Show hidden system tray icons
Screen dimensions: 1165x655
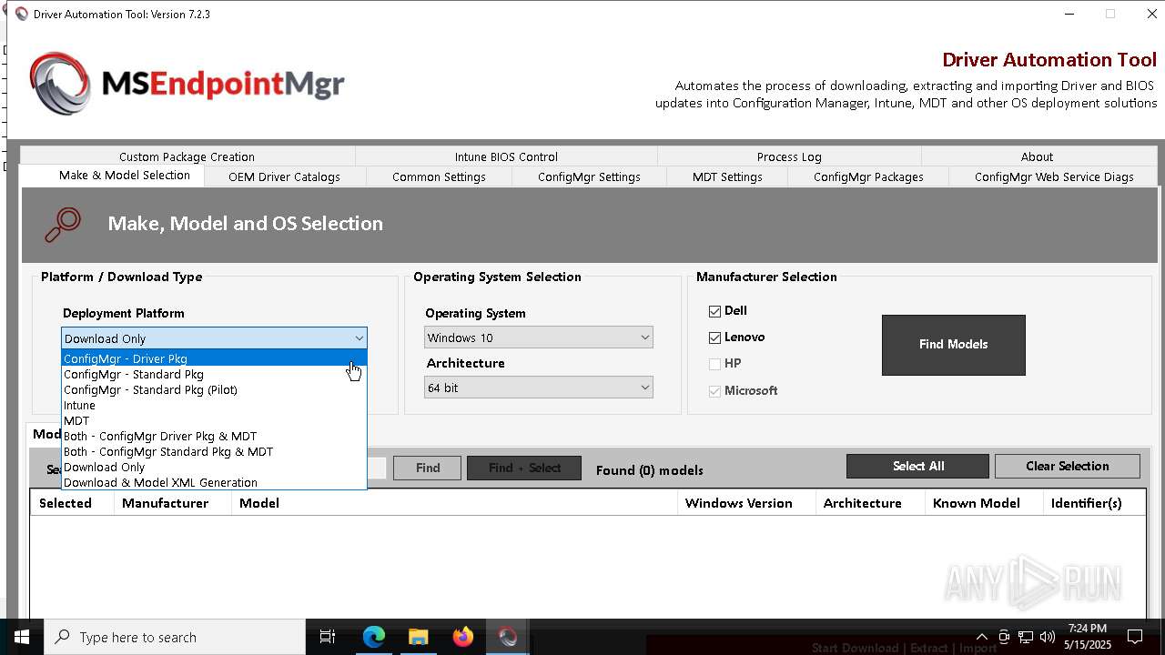coord(981,637)
